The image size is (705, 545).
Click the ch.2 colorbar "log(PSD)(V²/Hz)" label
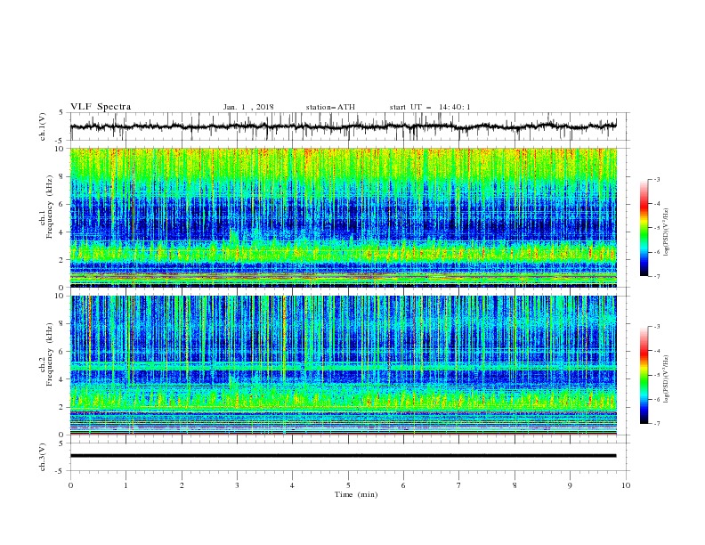pyautogui.click(x=666, y=378)
